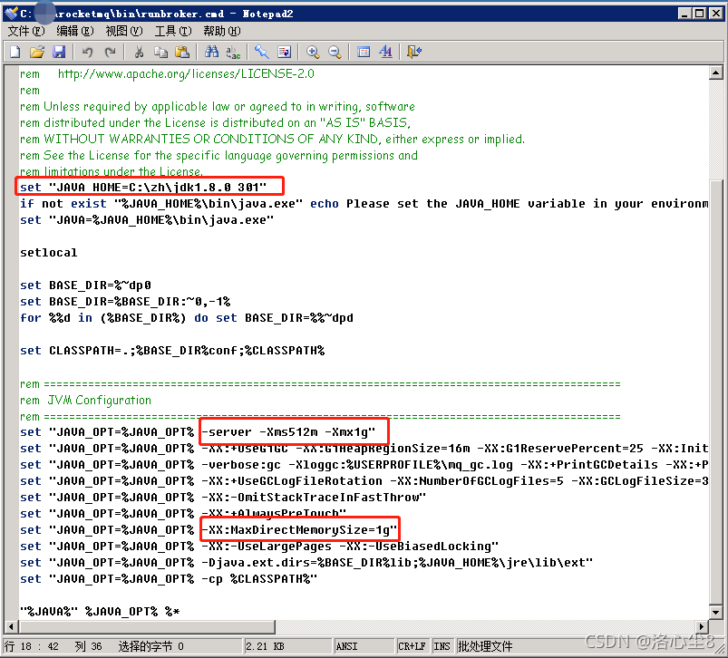Open Find with the binoculars icon

coord(212,52)
